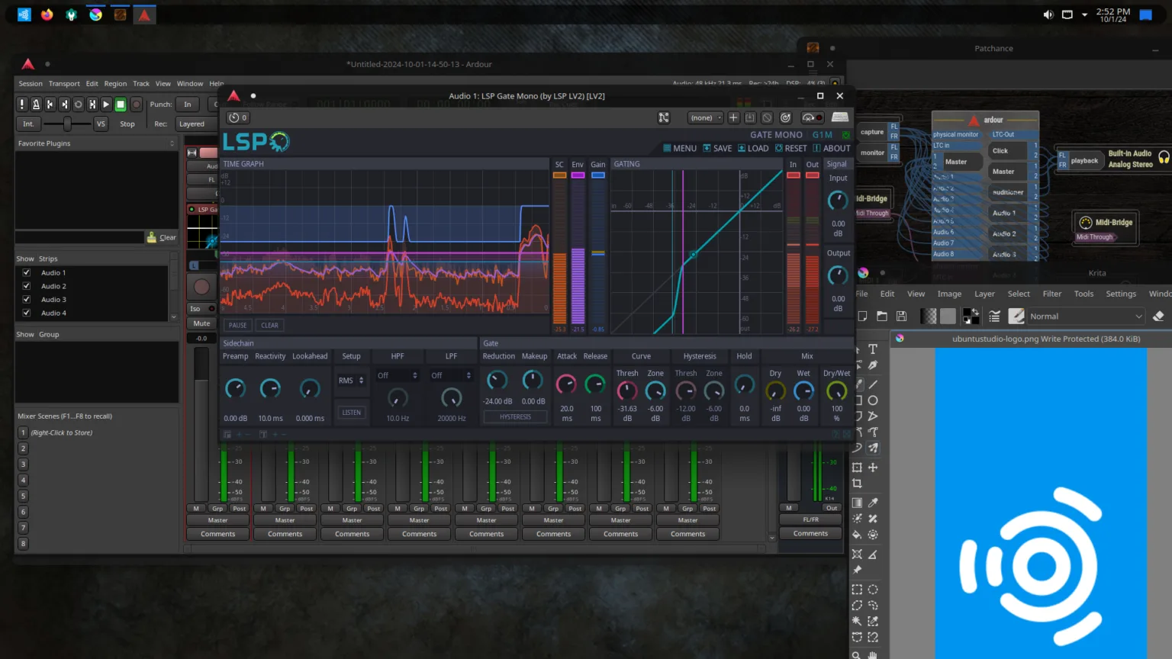Open the virtual keyboard icon in the plugin window
This screenshot has height=659, width=1172.
pyautogui.click(x=839, y=117)
